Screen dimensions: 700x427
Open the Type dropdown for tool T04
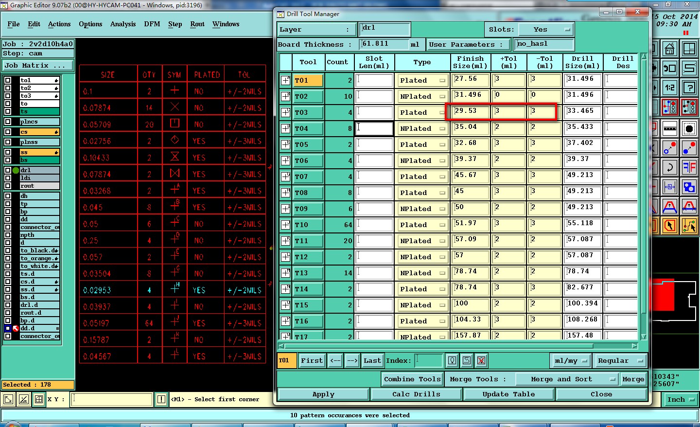pos(422,128)
